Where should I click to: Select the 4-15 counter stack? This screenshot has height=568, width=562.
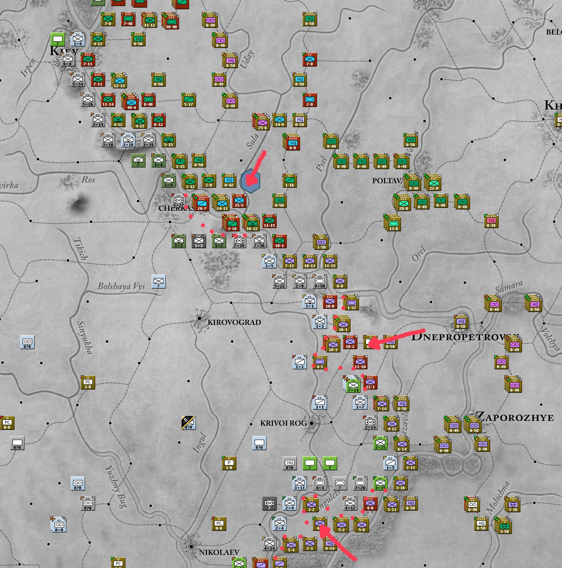click(139, 121)
